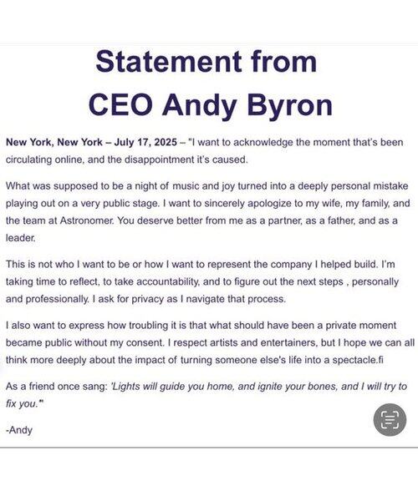The image size is (418, 496).
Task: Click the phrase 'As a friend once sang:'
Action: click(x=57, y=387)
